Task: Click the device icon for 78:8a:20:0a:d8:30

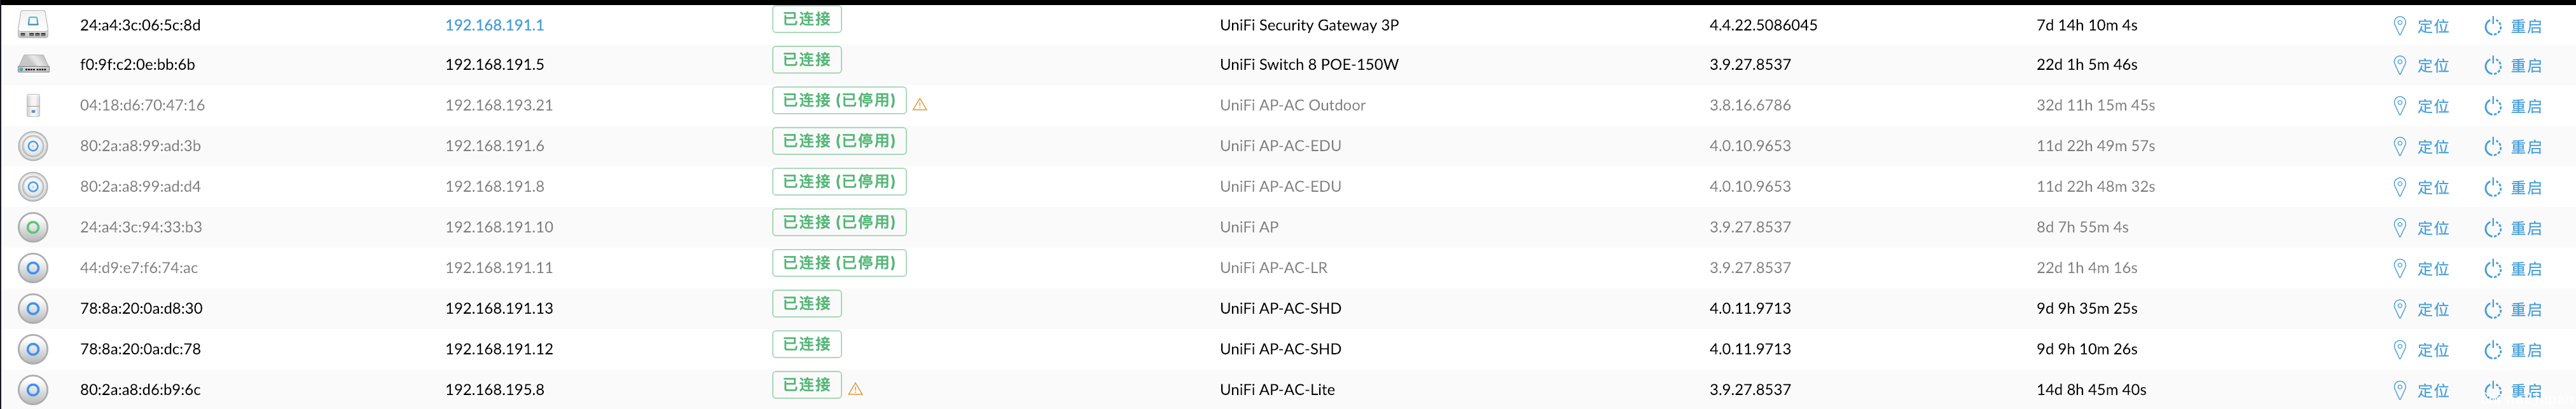Action: (x=33, y=309)
